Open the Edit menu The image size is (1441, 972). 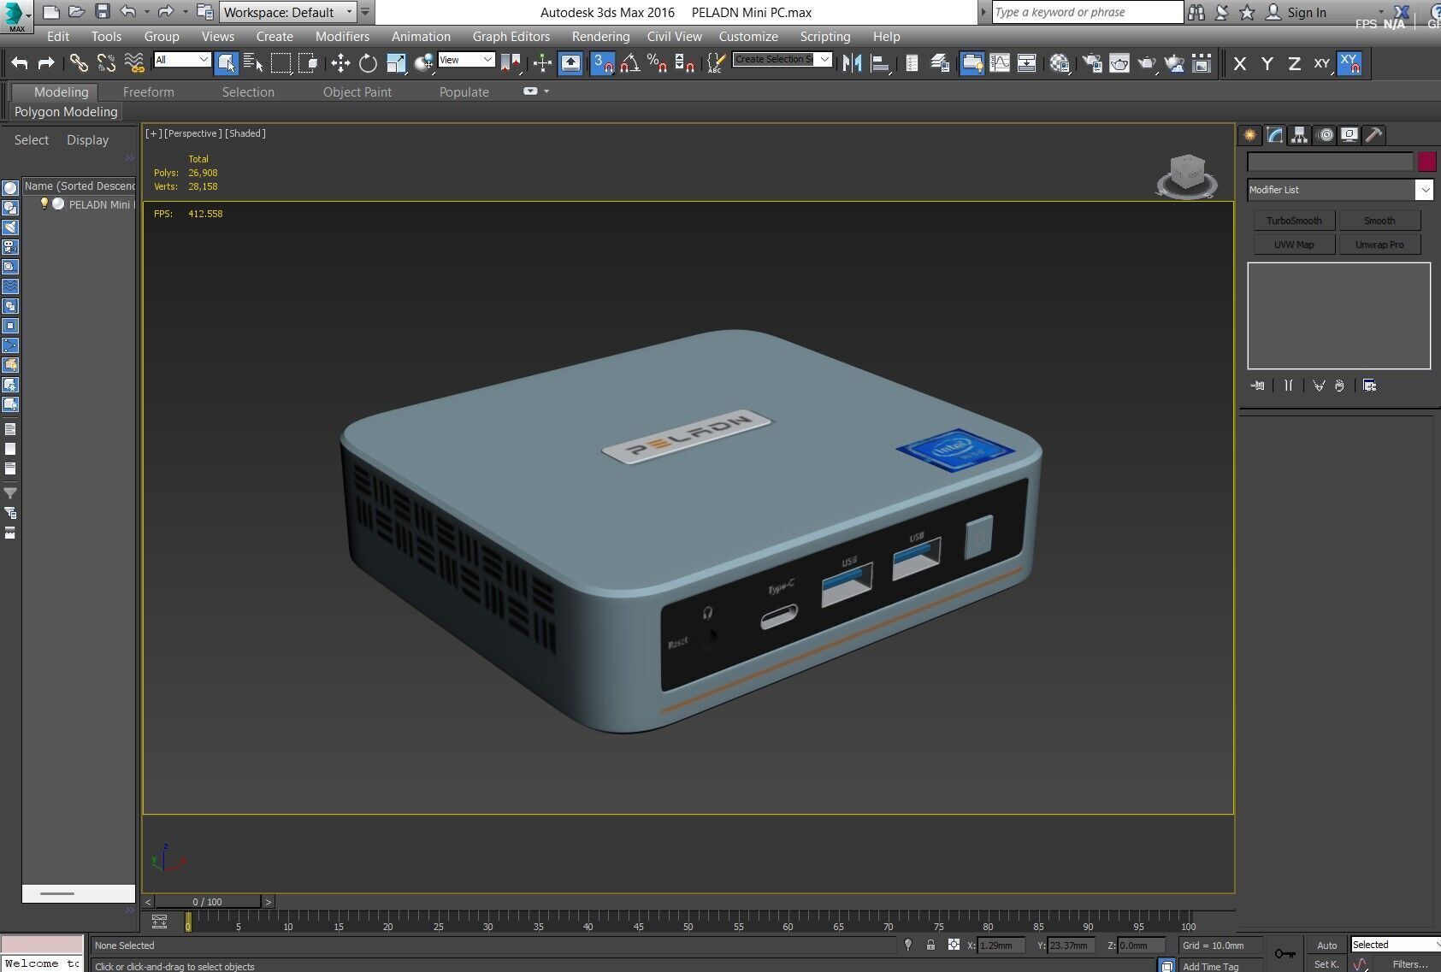click(58, 37)
